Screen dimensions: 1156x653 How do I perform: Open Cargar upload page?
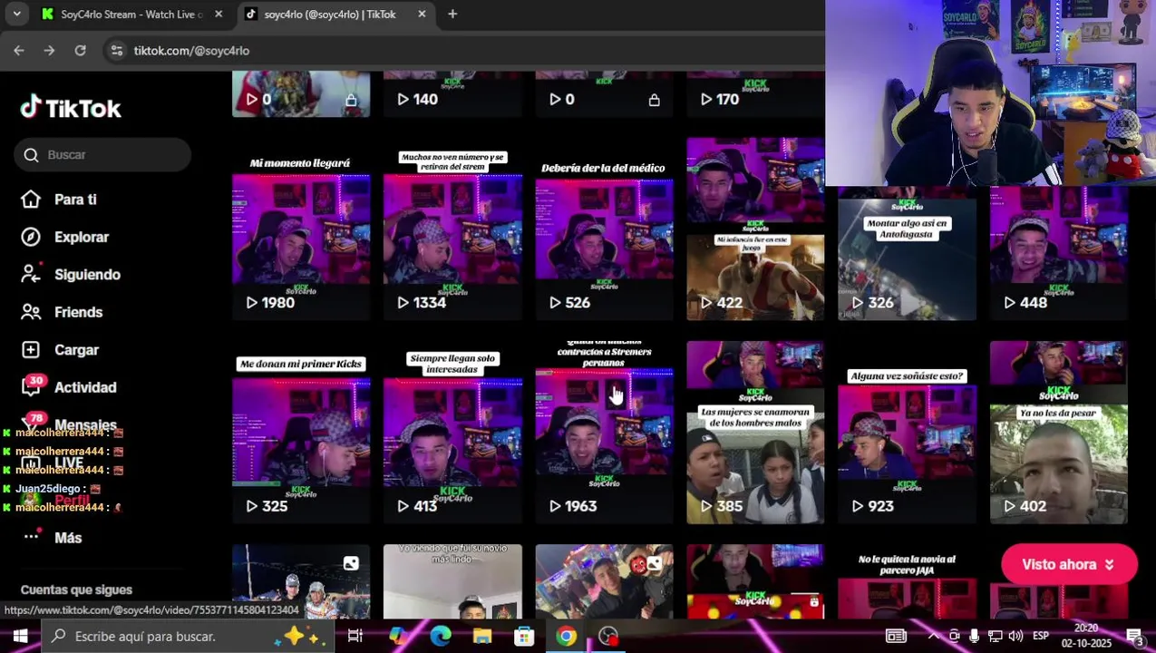pos(76,350)
